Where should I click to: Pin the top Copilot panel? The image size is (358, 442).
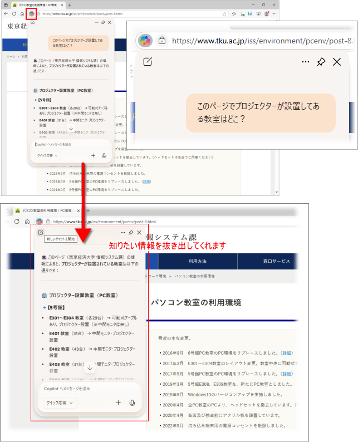tap(103, 22)
